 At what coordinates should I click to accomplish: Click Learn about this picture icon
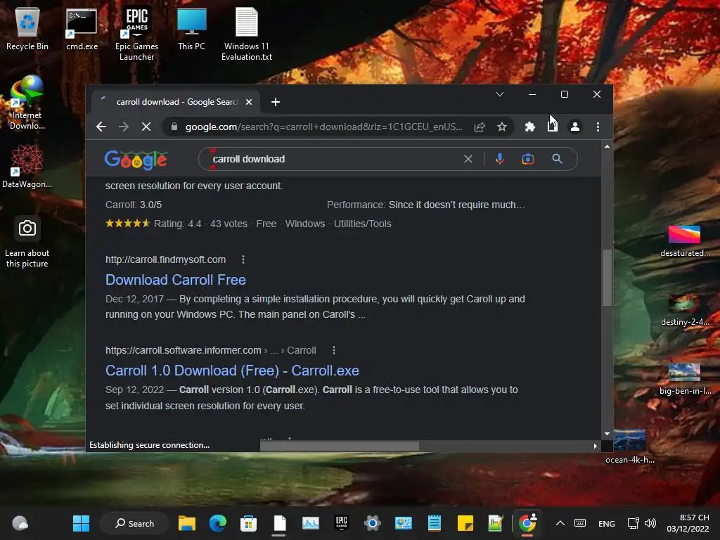click(27, 242)
